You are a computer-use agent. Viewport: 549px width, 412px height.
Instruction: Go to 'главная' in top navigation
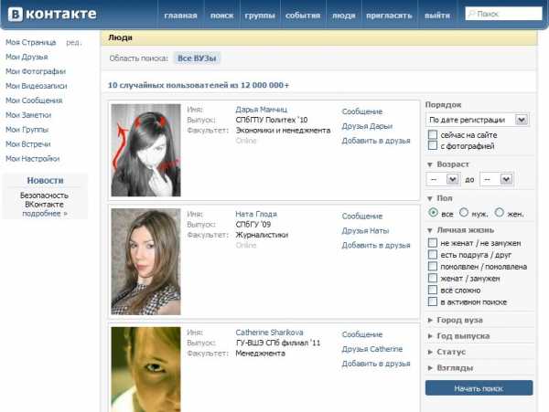click(180, 16)
